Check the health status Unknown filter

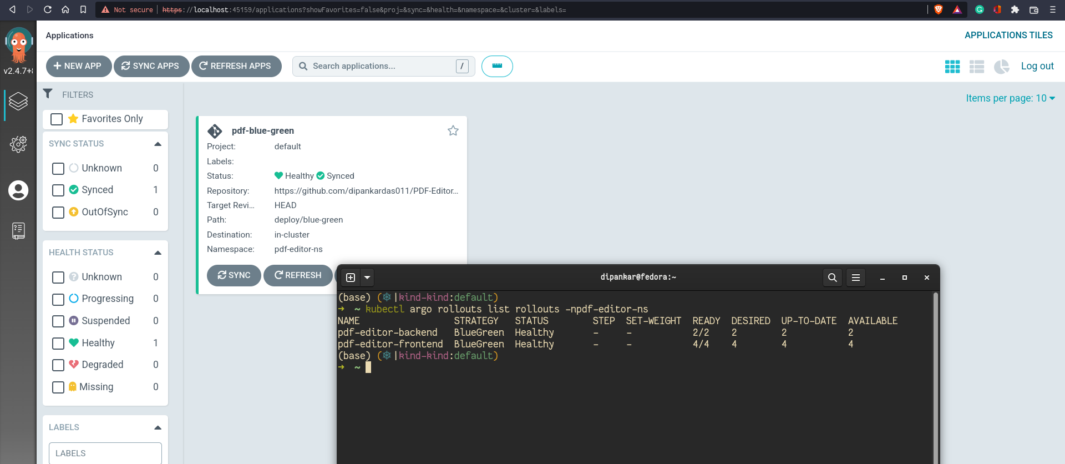coord(58,277)
